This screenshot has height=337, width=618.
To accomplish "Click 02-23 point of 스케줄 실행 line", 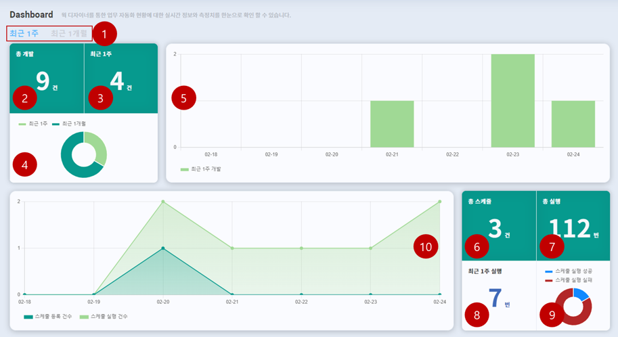I will pyautogui.click(x=370, y=248).
